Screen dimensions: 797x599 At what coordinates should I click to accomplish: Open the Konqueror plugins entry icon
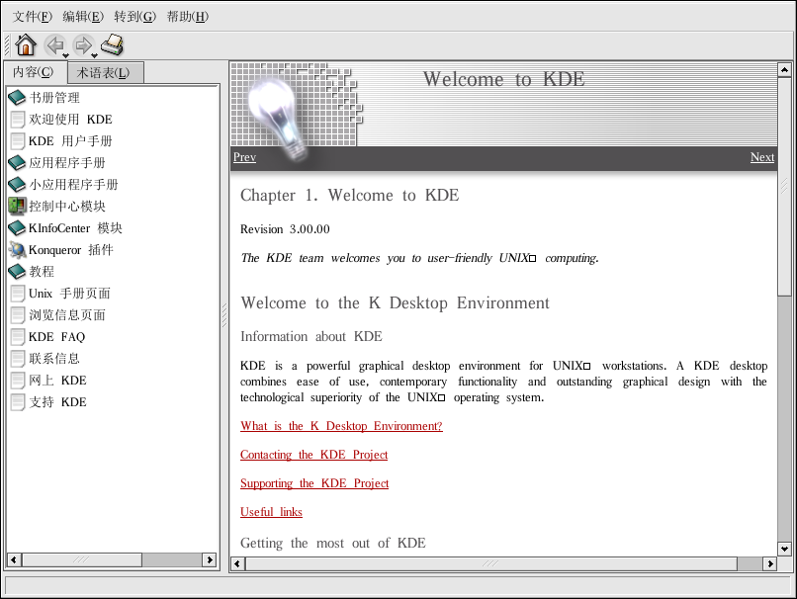[17, 250]
